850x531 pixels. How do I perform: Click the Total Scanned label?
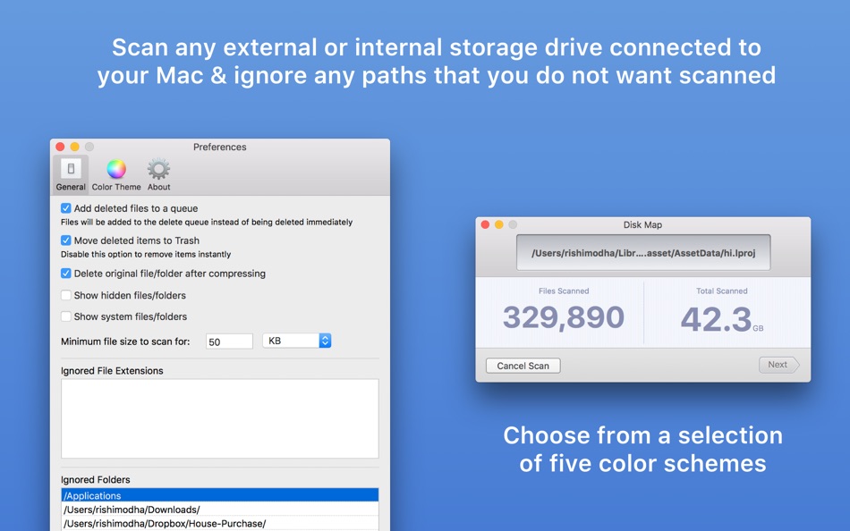721,291
